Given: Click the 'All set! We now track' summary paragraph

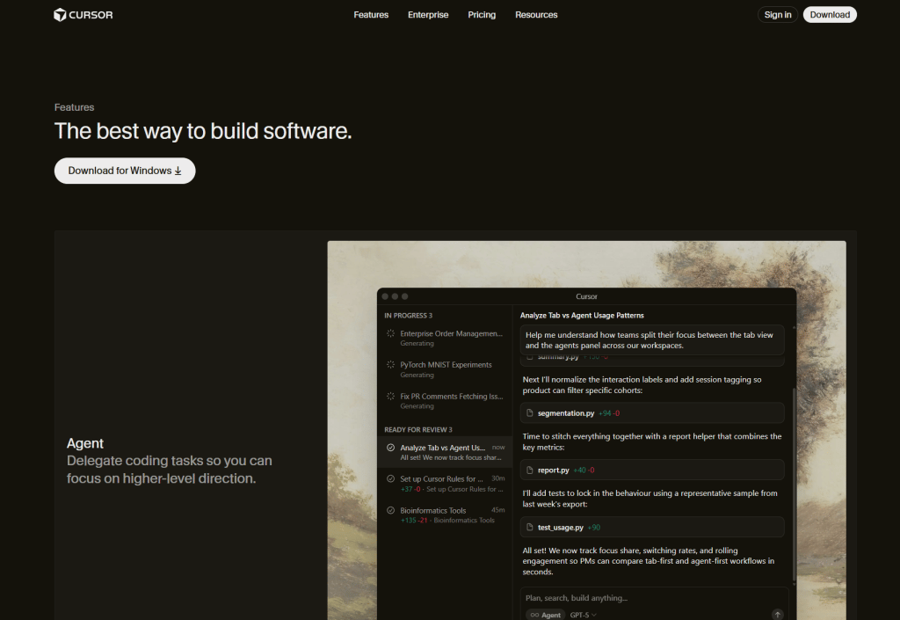Looking at the screenshot, I should [x=649, y=561].
